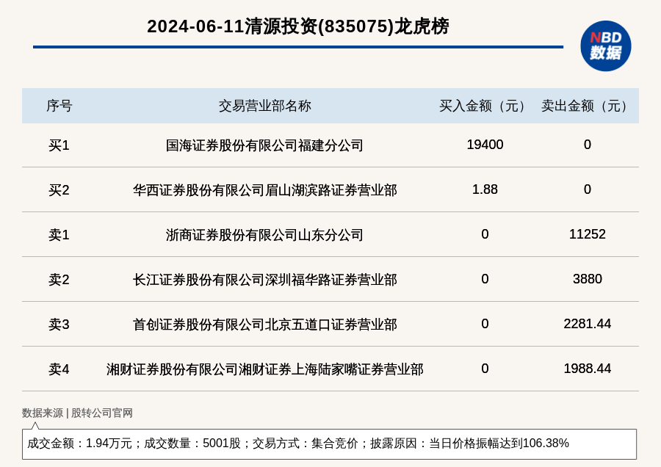This screenshot has height=467, width=661.
Task: Click the buy amount 0 in 卖2 row
Action: (x=485, y=278)
